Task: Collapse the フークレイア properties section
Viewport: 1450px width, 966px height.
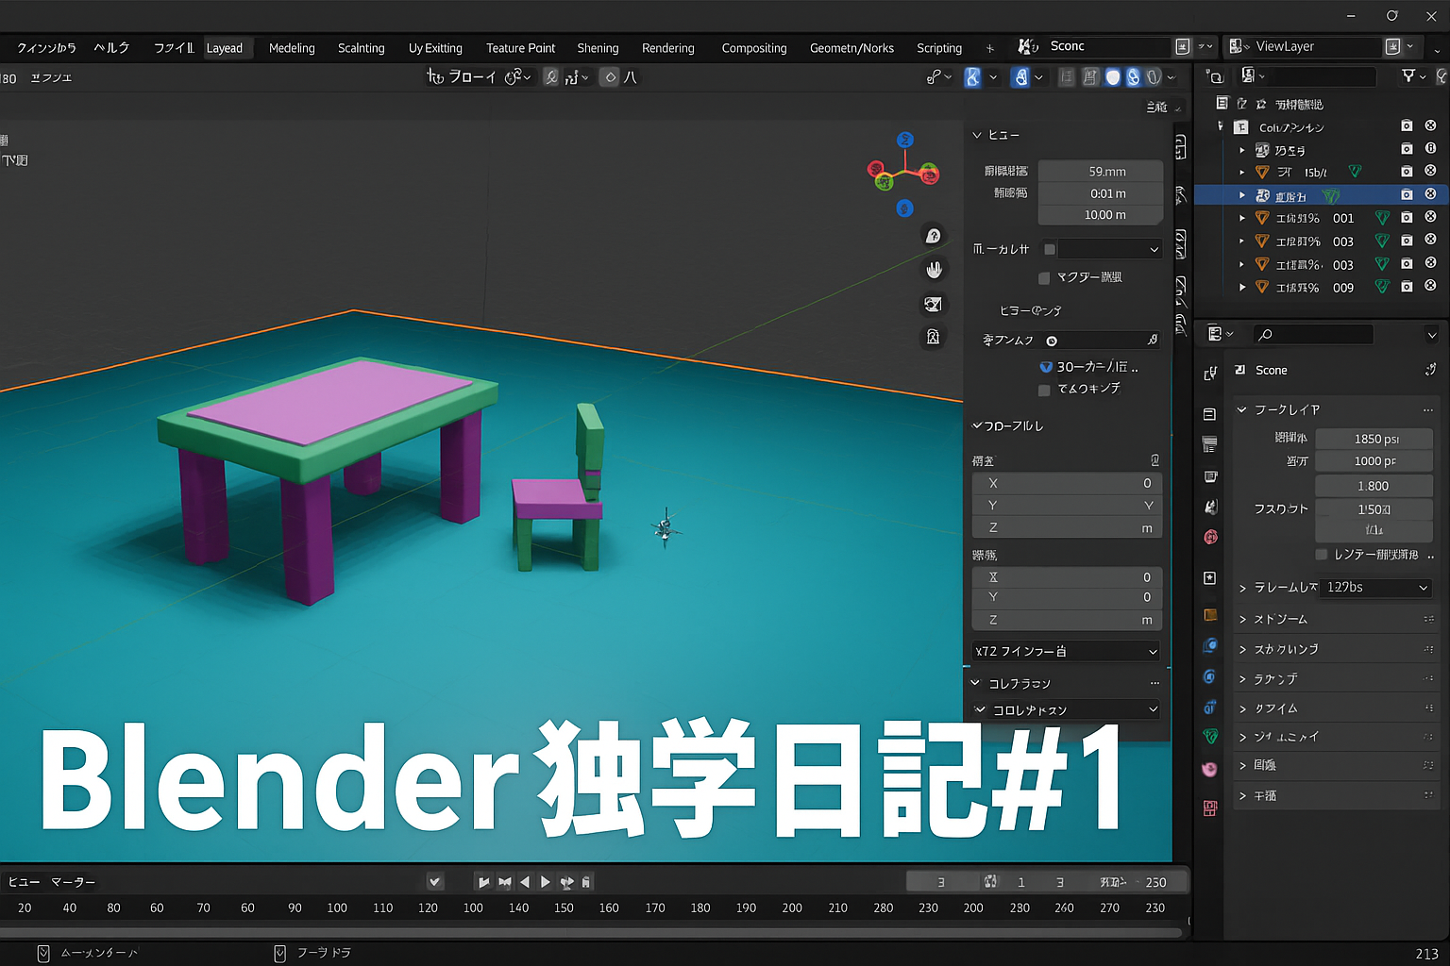Action: pyautogui.click(x=1279, y=409)
